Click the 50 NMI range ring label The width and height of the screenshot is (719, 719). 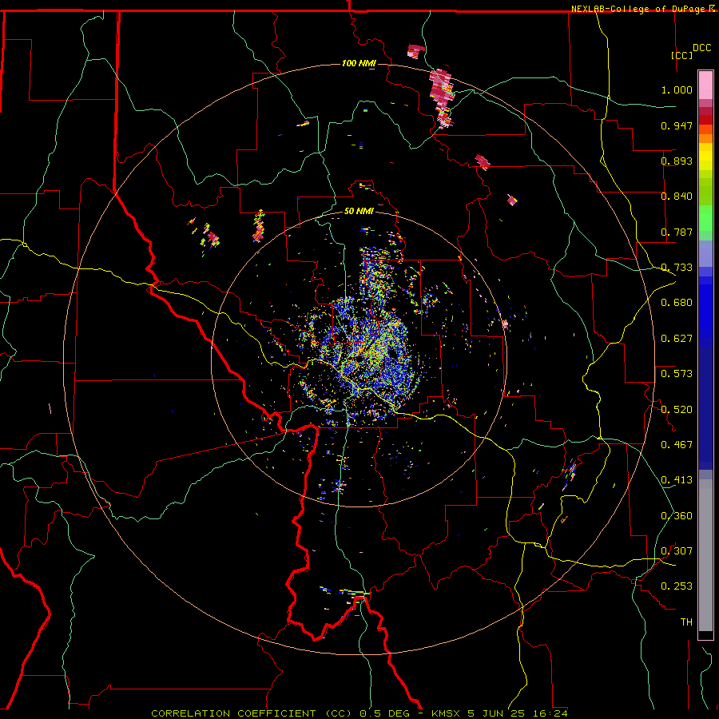[x=359, y=211]
